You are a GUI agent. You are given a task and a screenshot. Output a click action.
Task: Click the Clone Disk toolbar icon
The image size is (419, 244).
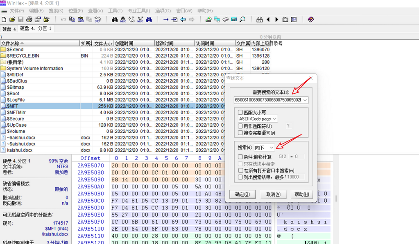[217, 20]
